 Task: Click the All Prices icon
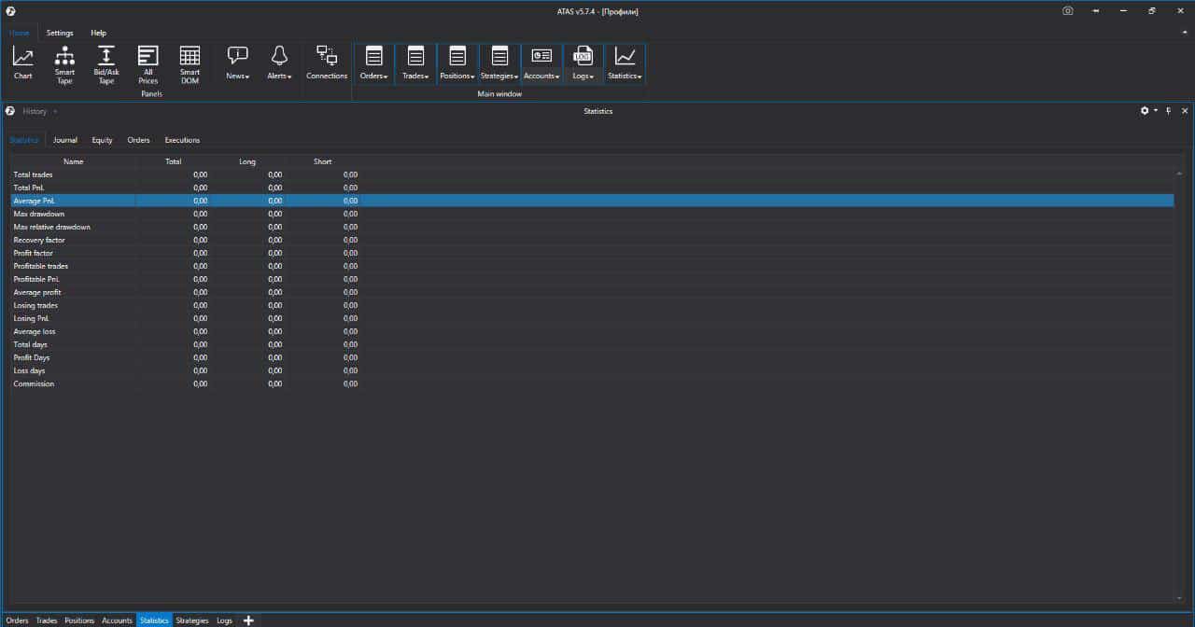coord(148,63)
